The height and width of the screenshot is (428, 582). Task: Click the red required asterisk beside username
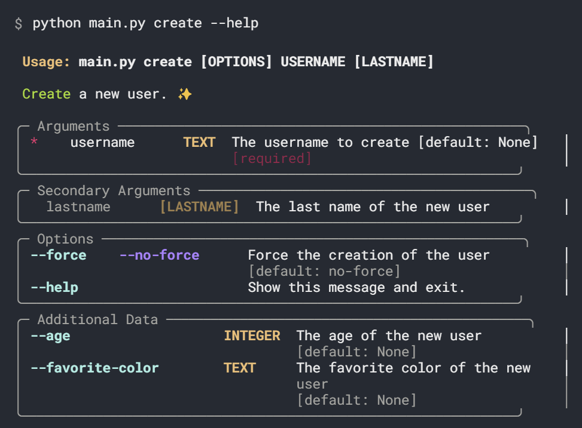point(34,143)
